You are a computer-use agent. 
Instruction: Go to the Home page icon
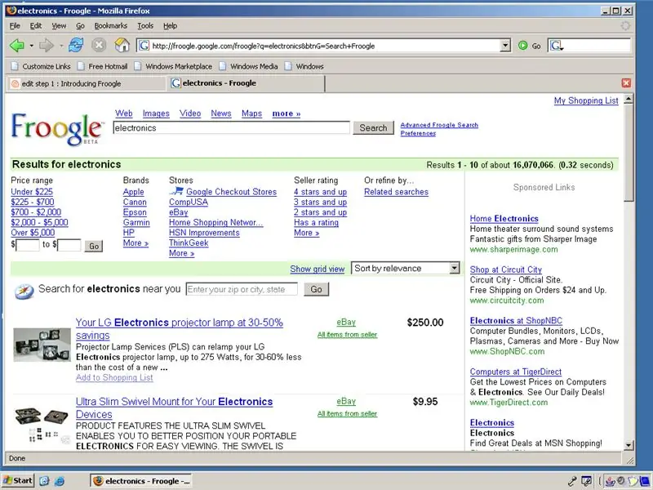point(122,45)
